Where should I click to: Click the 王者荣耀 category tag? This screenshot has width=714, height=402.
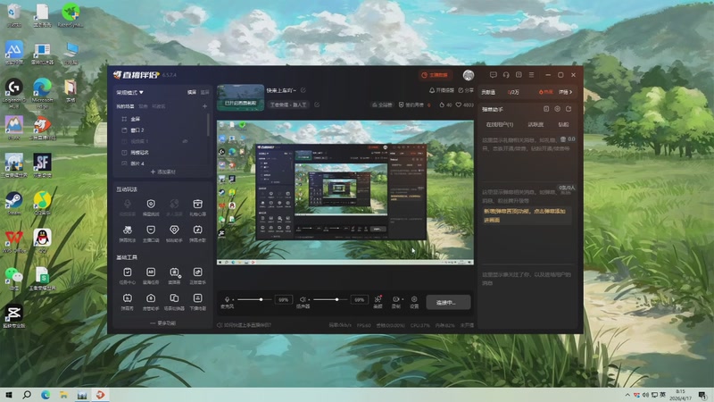click(288, 105)
